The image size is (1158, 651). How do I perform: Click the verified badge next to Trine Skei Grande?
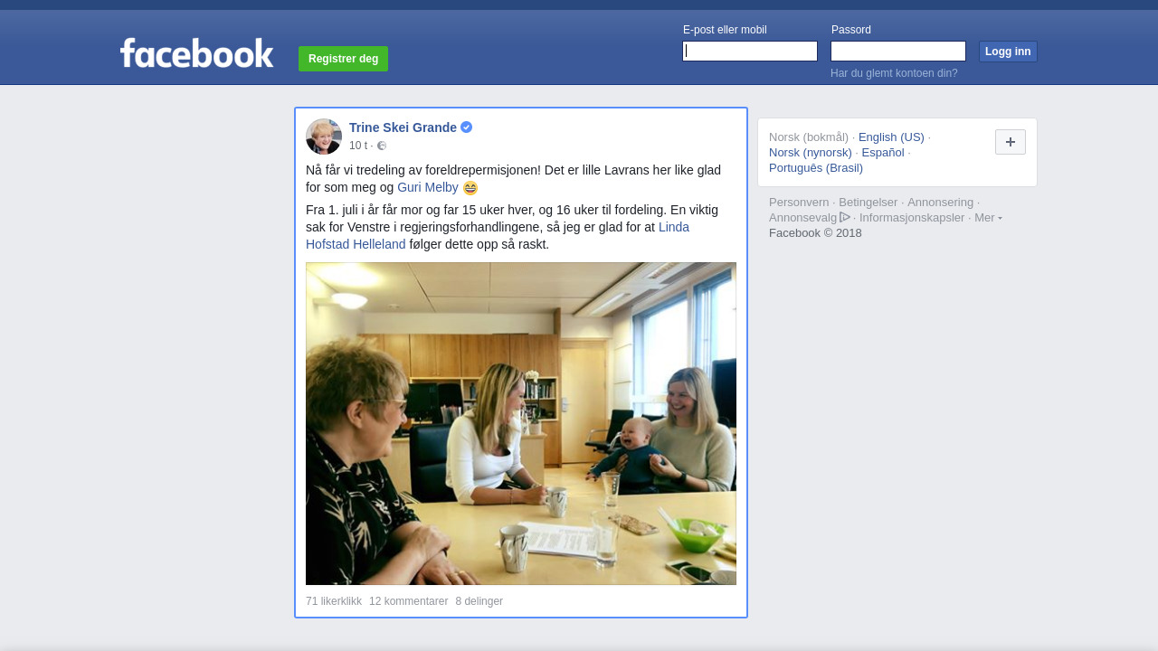[x=467, y=127]
